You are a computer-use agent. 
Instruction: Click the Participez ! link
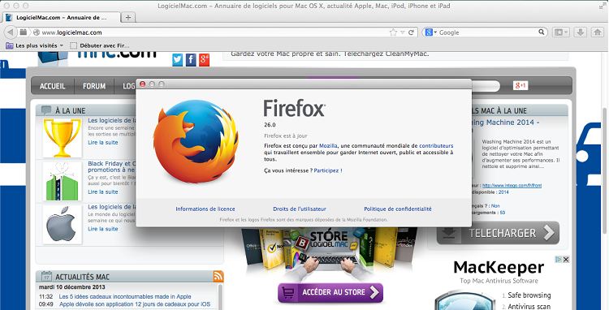(x=328, y=170)
